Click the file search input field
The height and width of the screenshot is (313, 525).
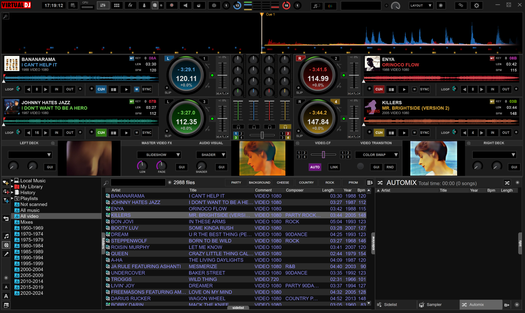[x=138, y=183]
